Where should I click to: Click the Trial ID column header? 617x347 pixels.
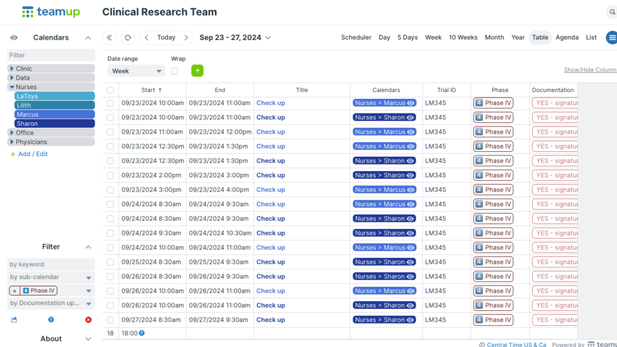(446, 90)
